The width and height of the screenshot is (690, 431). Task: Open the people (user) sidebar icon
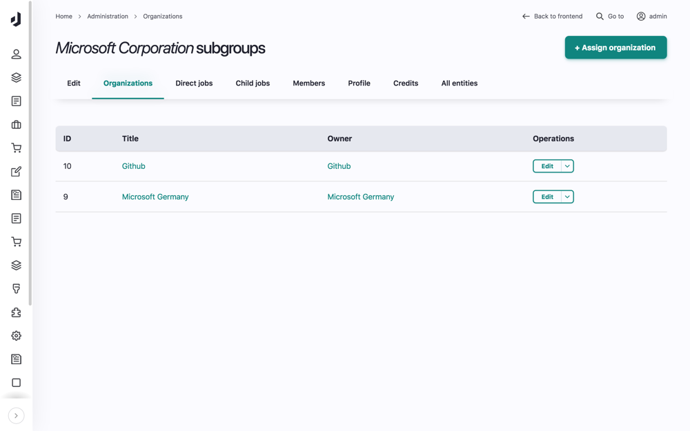click(17, 54)
